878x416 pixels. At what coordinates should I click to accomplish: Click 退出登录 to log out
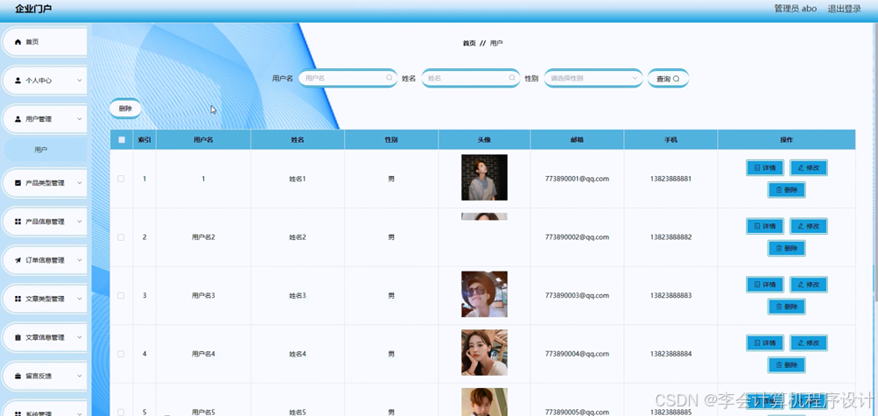[x=845, y=9]
